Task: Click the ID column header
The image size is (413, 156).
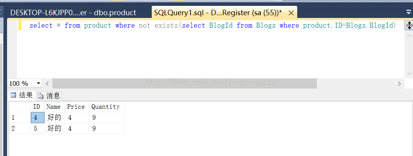Action: click(x=38, y=106)
